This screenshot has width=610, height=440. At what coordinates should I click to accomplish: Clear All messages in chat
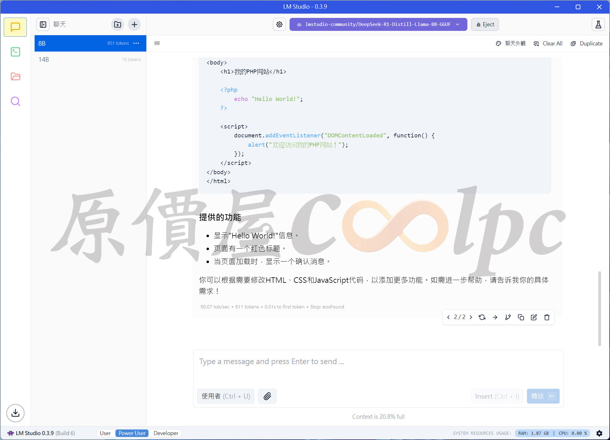point(548,44)
